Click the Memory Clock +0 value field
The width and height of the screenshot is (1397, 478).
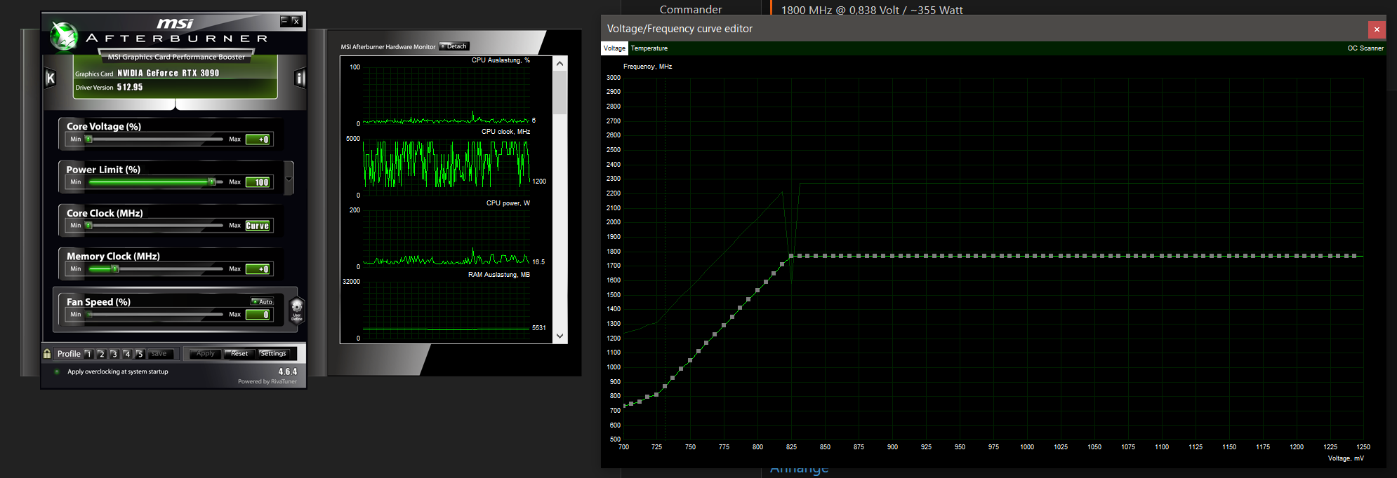(x=258, y=269)
